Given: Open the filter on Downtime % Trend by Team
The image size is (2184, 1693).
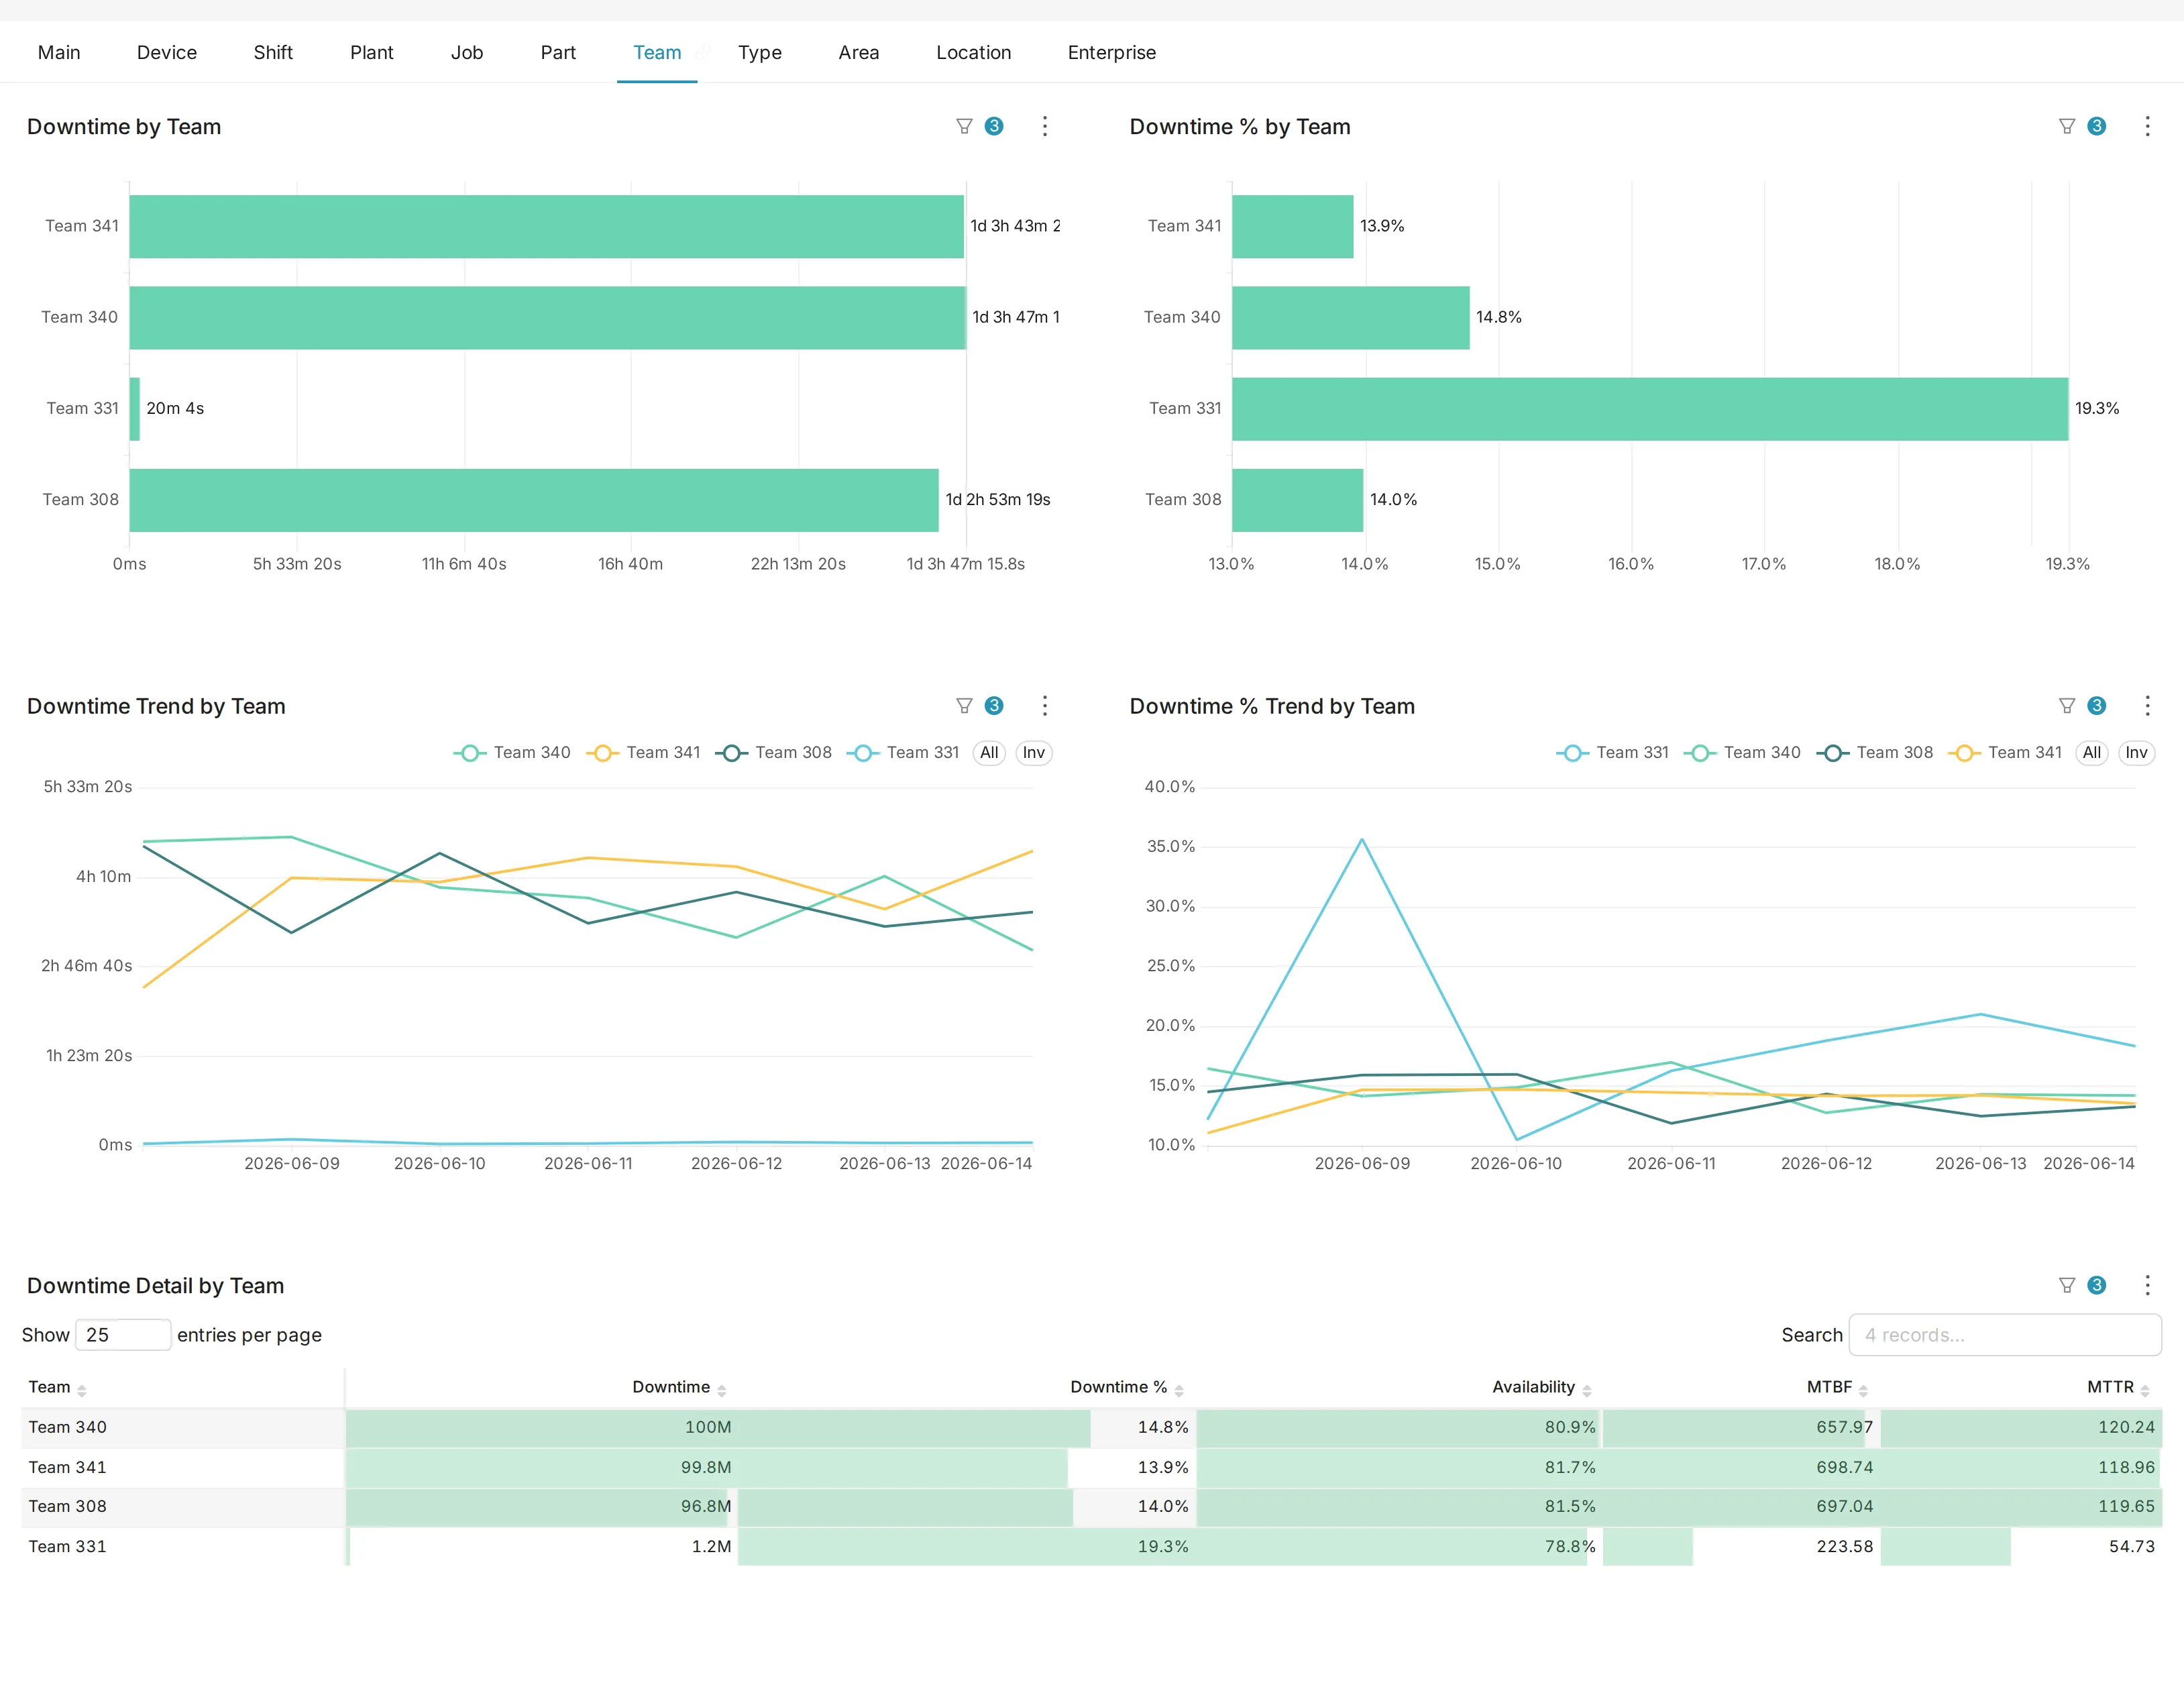Looking at the screenshot, I should click(2067, 706).
